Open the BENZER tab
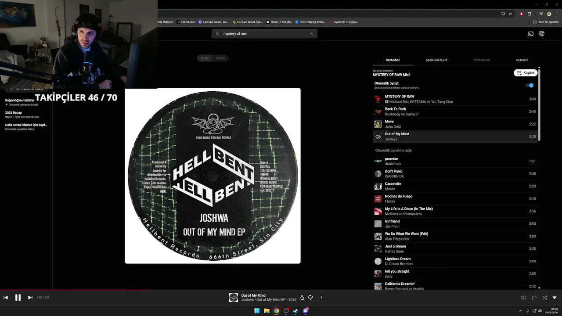562x316 pixels. pyautogui.click(x=522, y=60)
